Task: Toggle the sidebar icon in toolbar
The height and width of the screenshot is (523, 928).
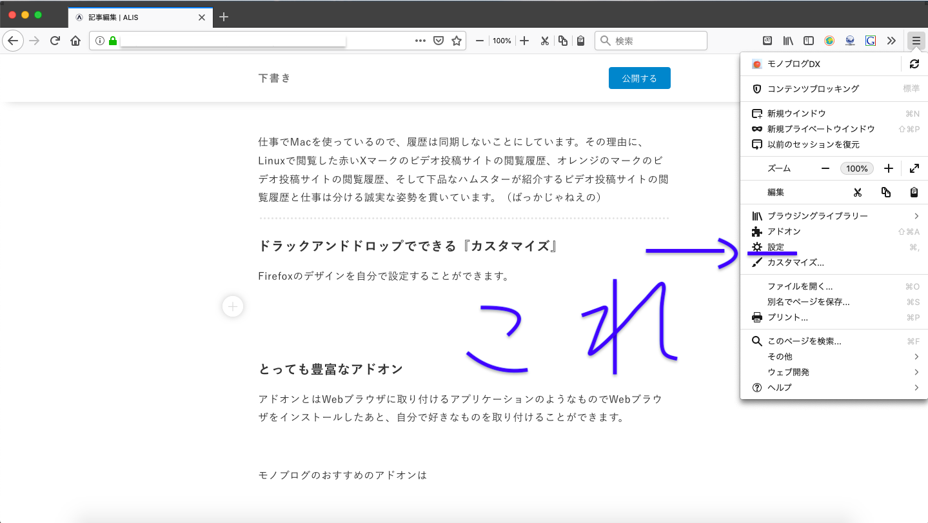Action: [x=809, y=41]
